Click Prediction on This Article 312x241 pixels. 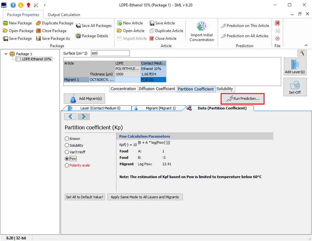click(245, 26)
